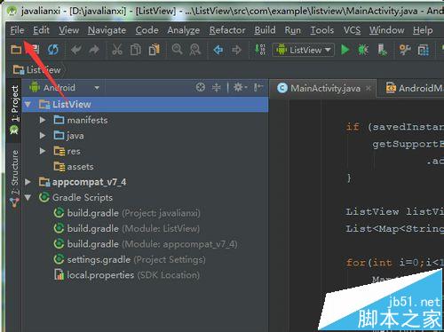Expand the java folder
Viewport: 444px width, 332px height.
(x=43, y=136)
